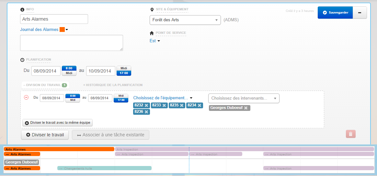Switch to Historique de la planification tab

click(113, 85)
